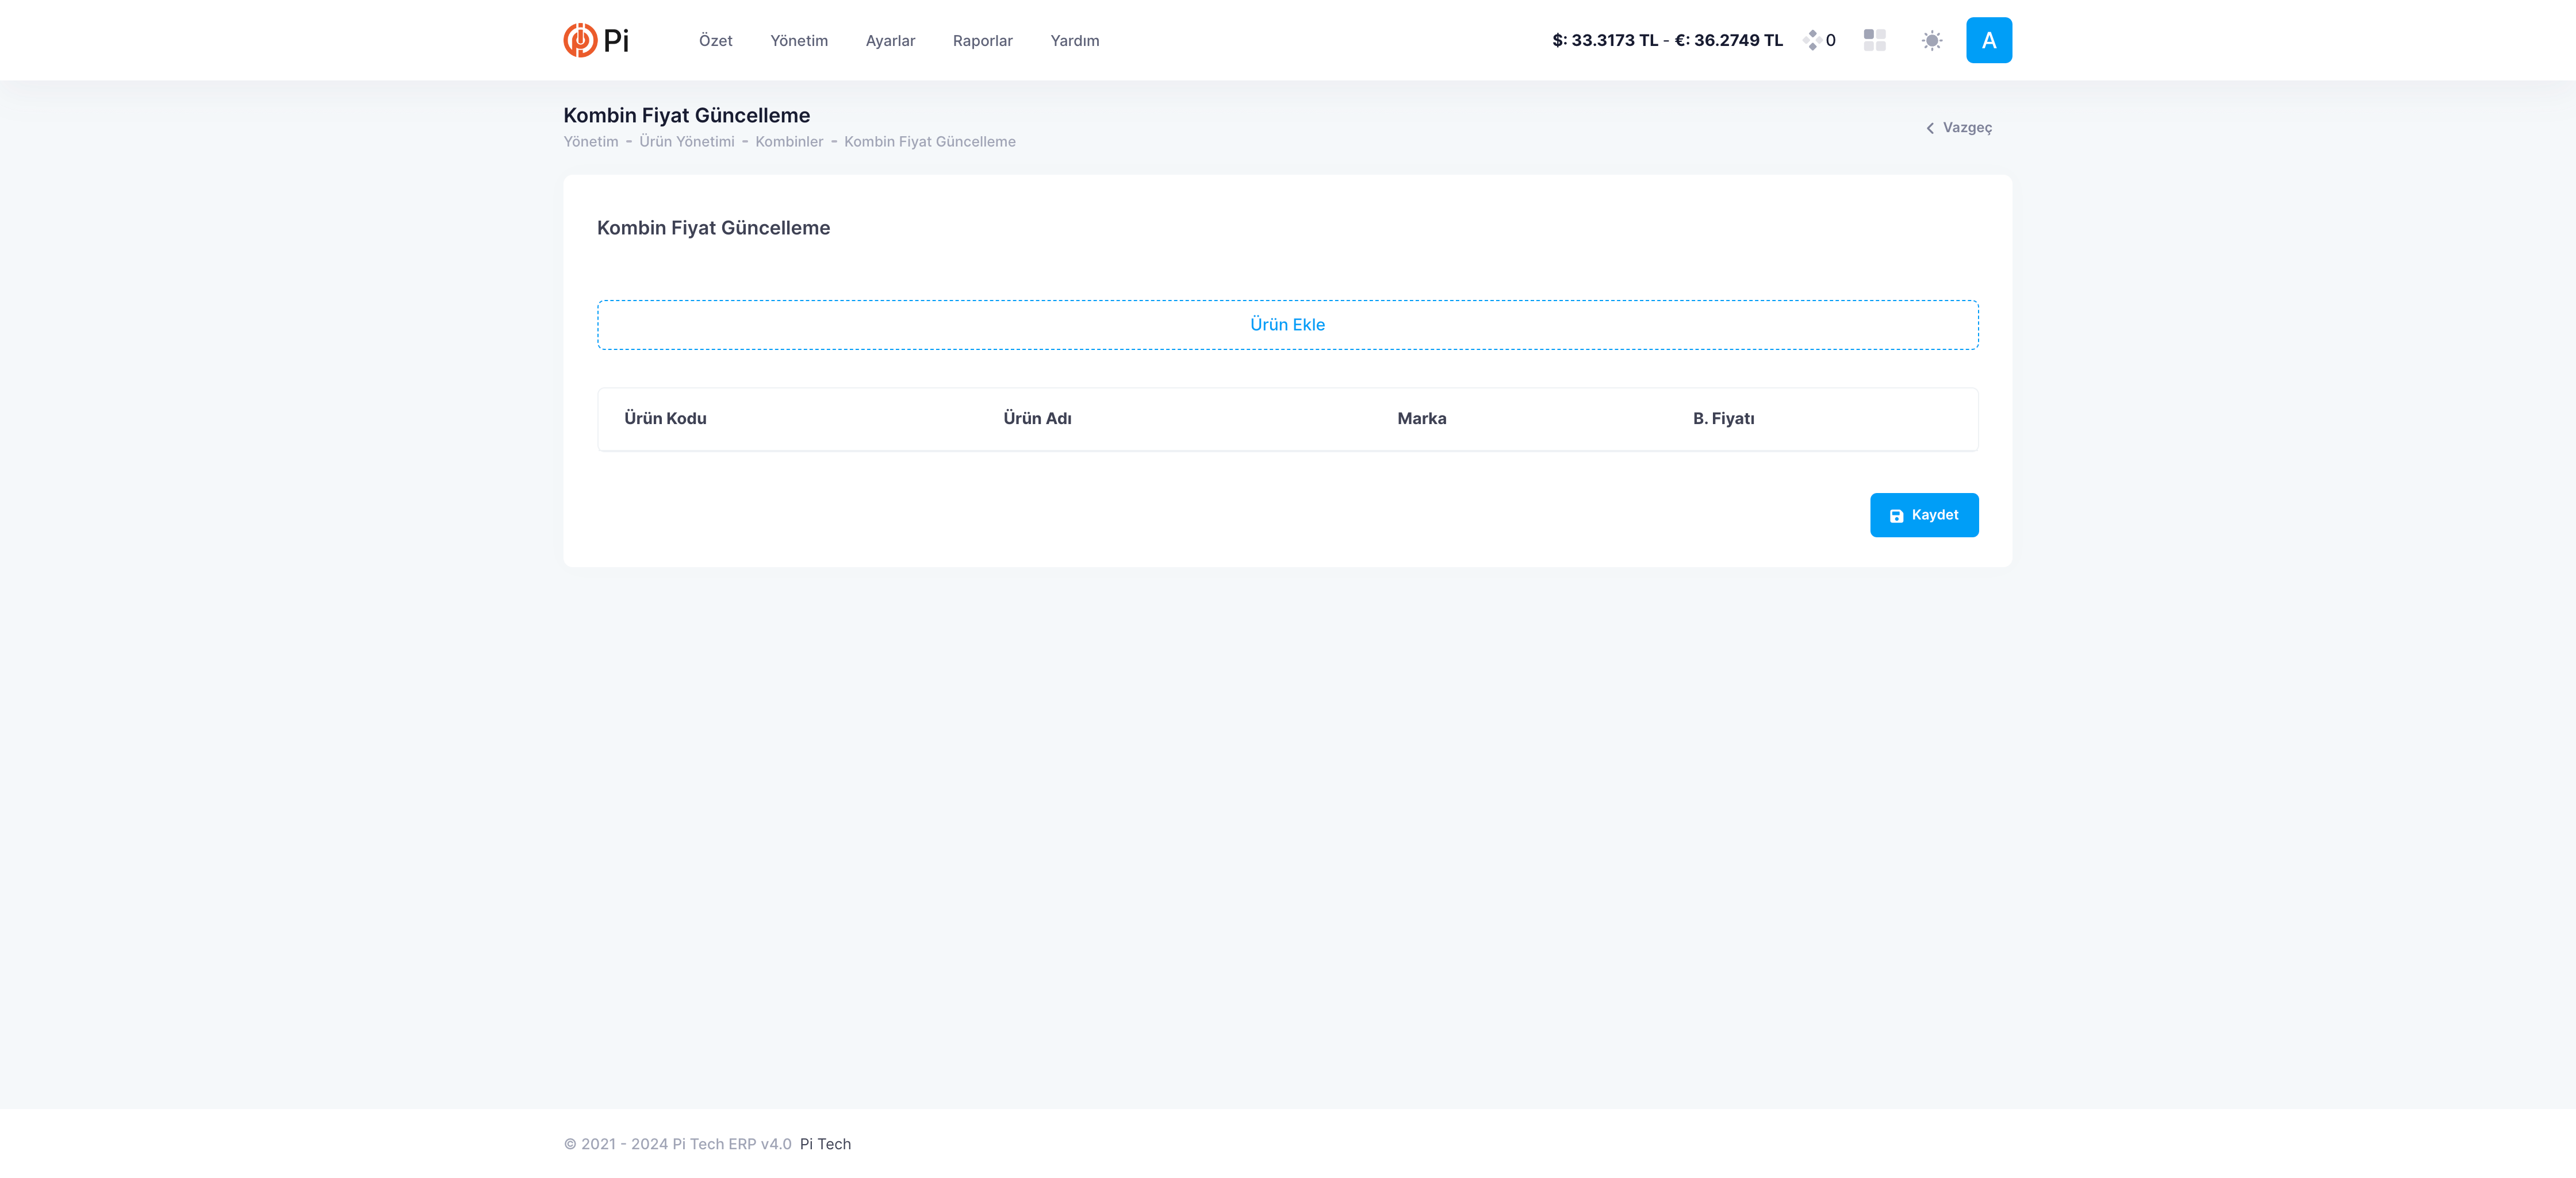Click the exchange rate text display
The image size is (2576, 1178).
1667,40
